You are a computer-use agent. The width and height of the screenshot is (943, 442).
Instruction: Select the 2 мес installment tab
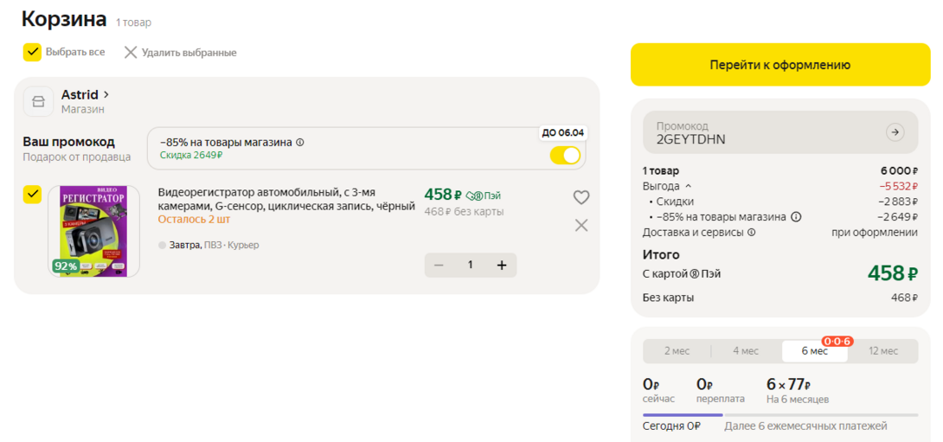677,350
